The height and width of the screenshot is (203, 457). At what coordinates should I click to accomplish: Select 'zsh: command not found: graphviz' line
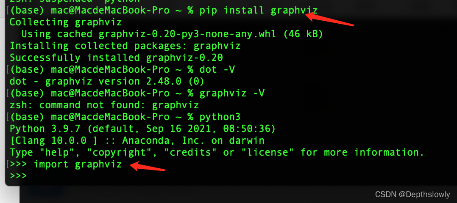[x=104, y=105]
